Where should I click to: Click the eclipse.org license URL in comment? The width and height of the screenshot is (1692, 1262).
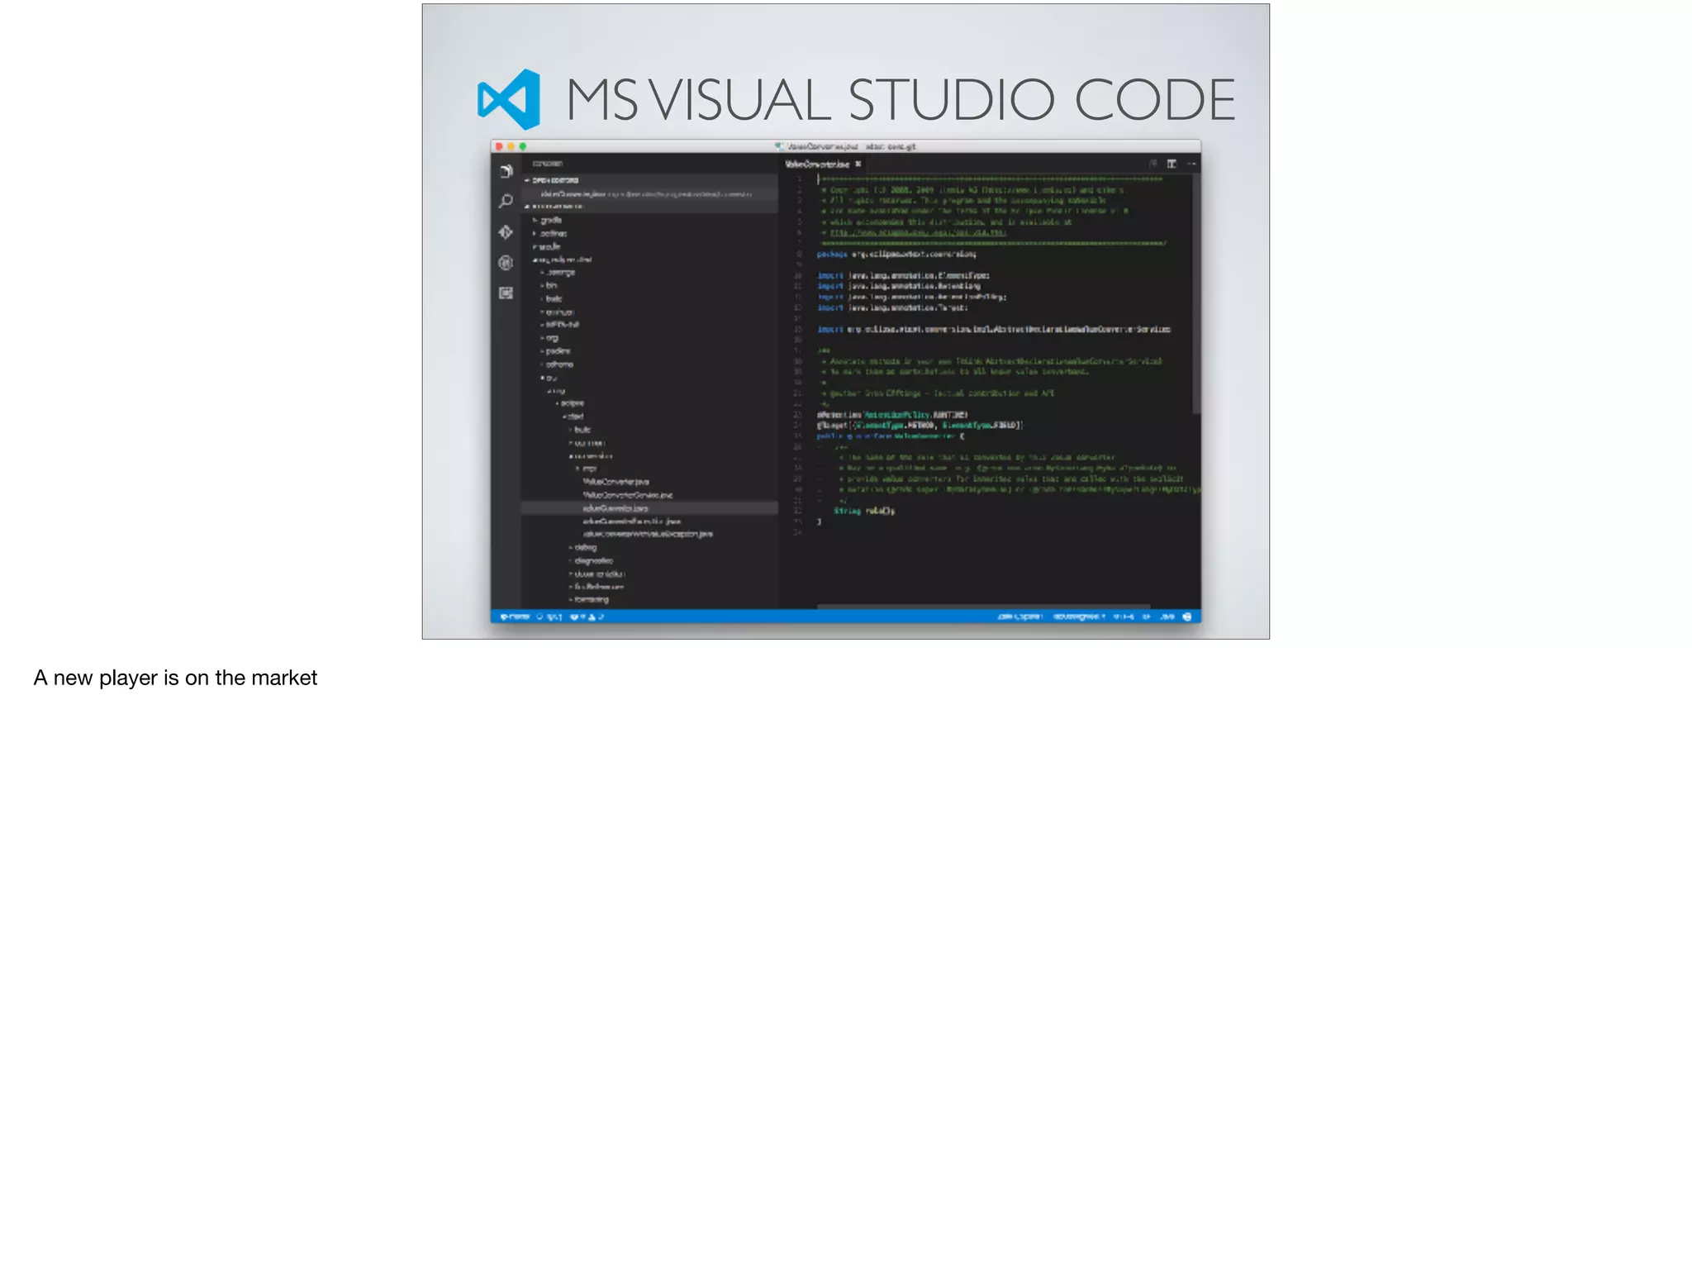click(918, 233)
